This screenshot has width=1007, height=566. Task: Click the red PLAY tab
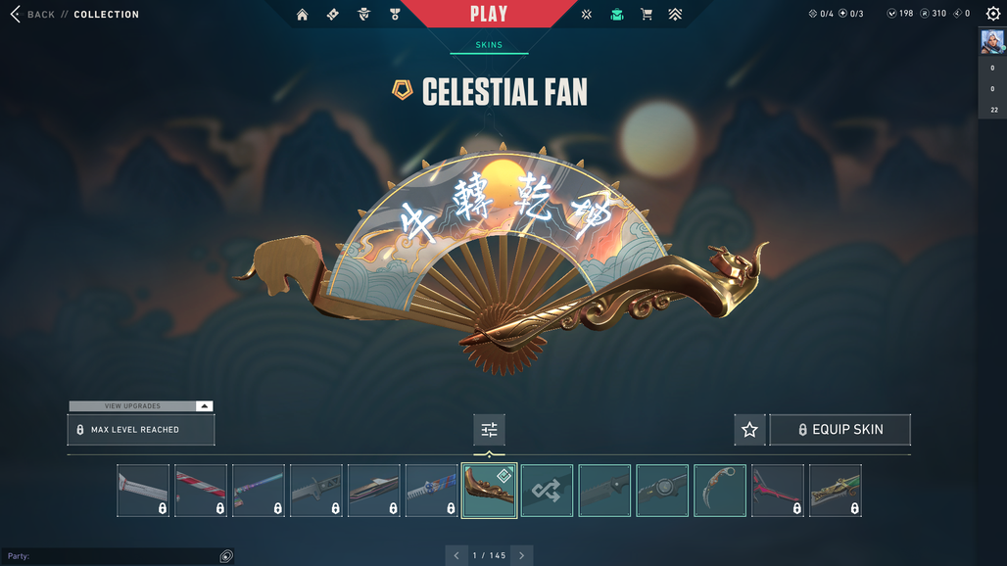click(489, 14)
